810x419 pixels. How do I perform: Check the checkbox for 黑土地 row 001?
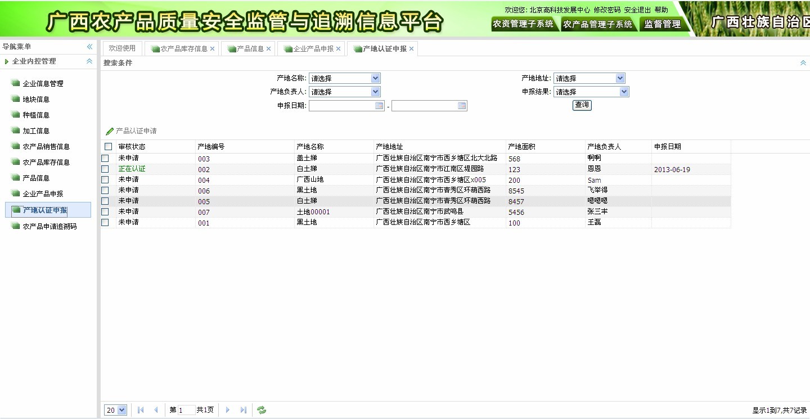105,222
